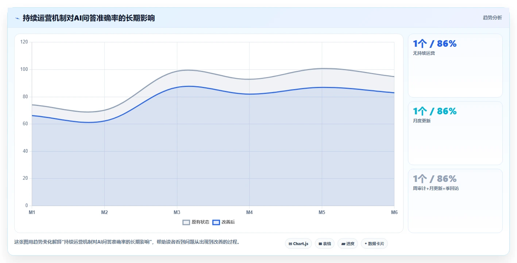Screen dimensions: 517x263
Task: Click the 无持续运营 stat card
Action: [x=455, y=66]
